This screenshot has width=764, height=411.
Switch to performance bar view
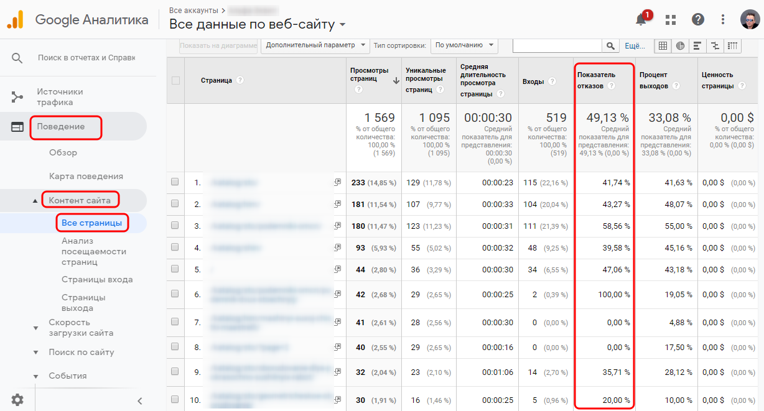click(x=697, y=45)
